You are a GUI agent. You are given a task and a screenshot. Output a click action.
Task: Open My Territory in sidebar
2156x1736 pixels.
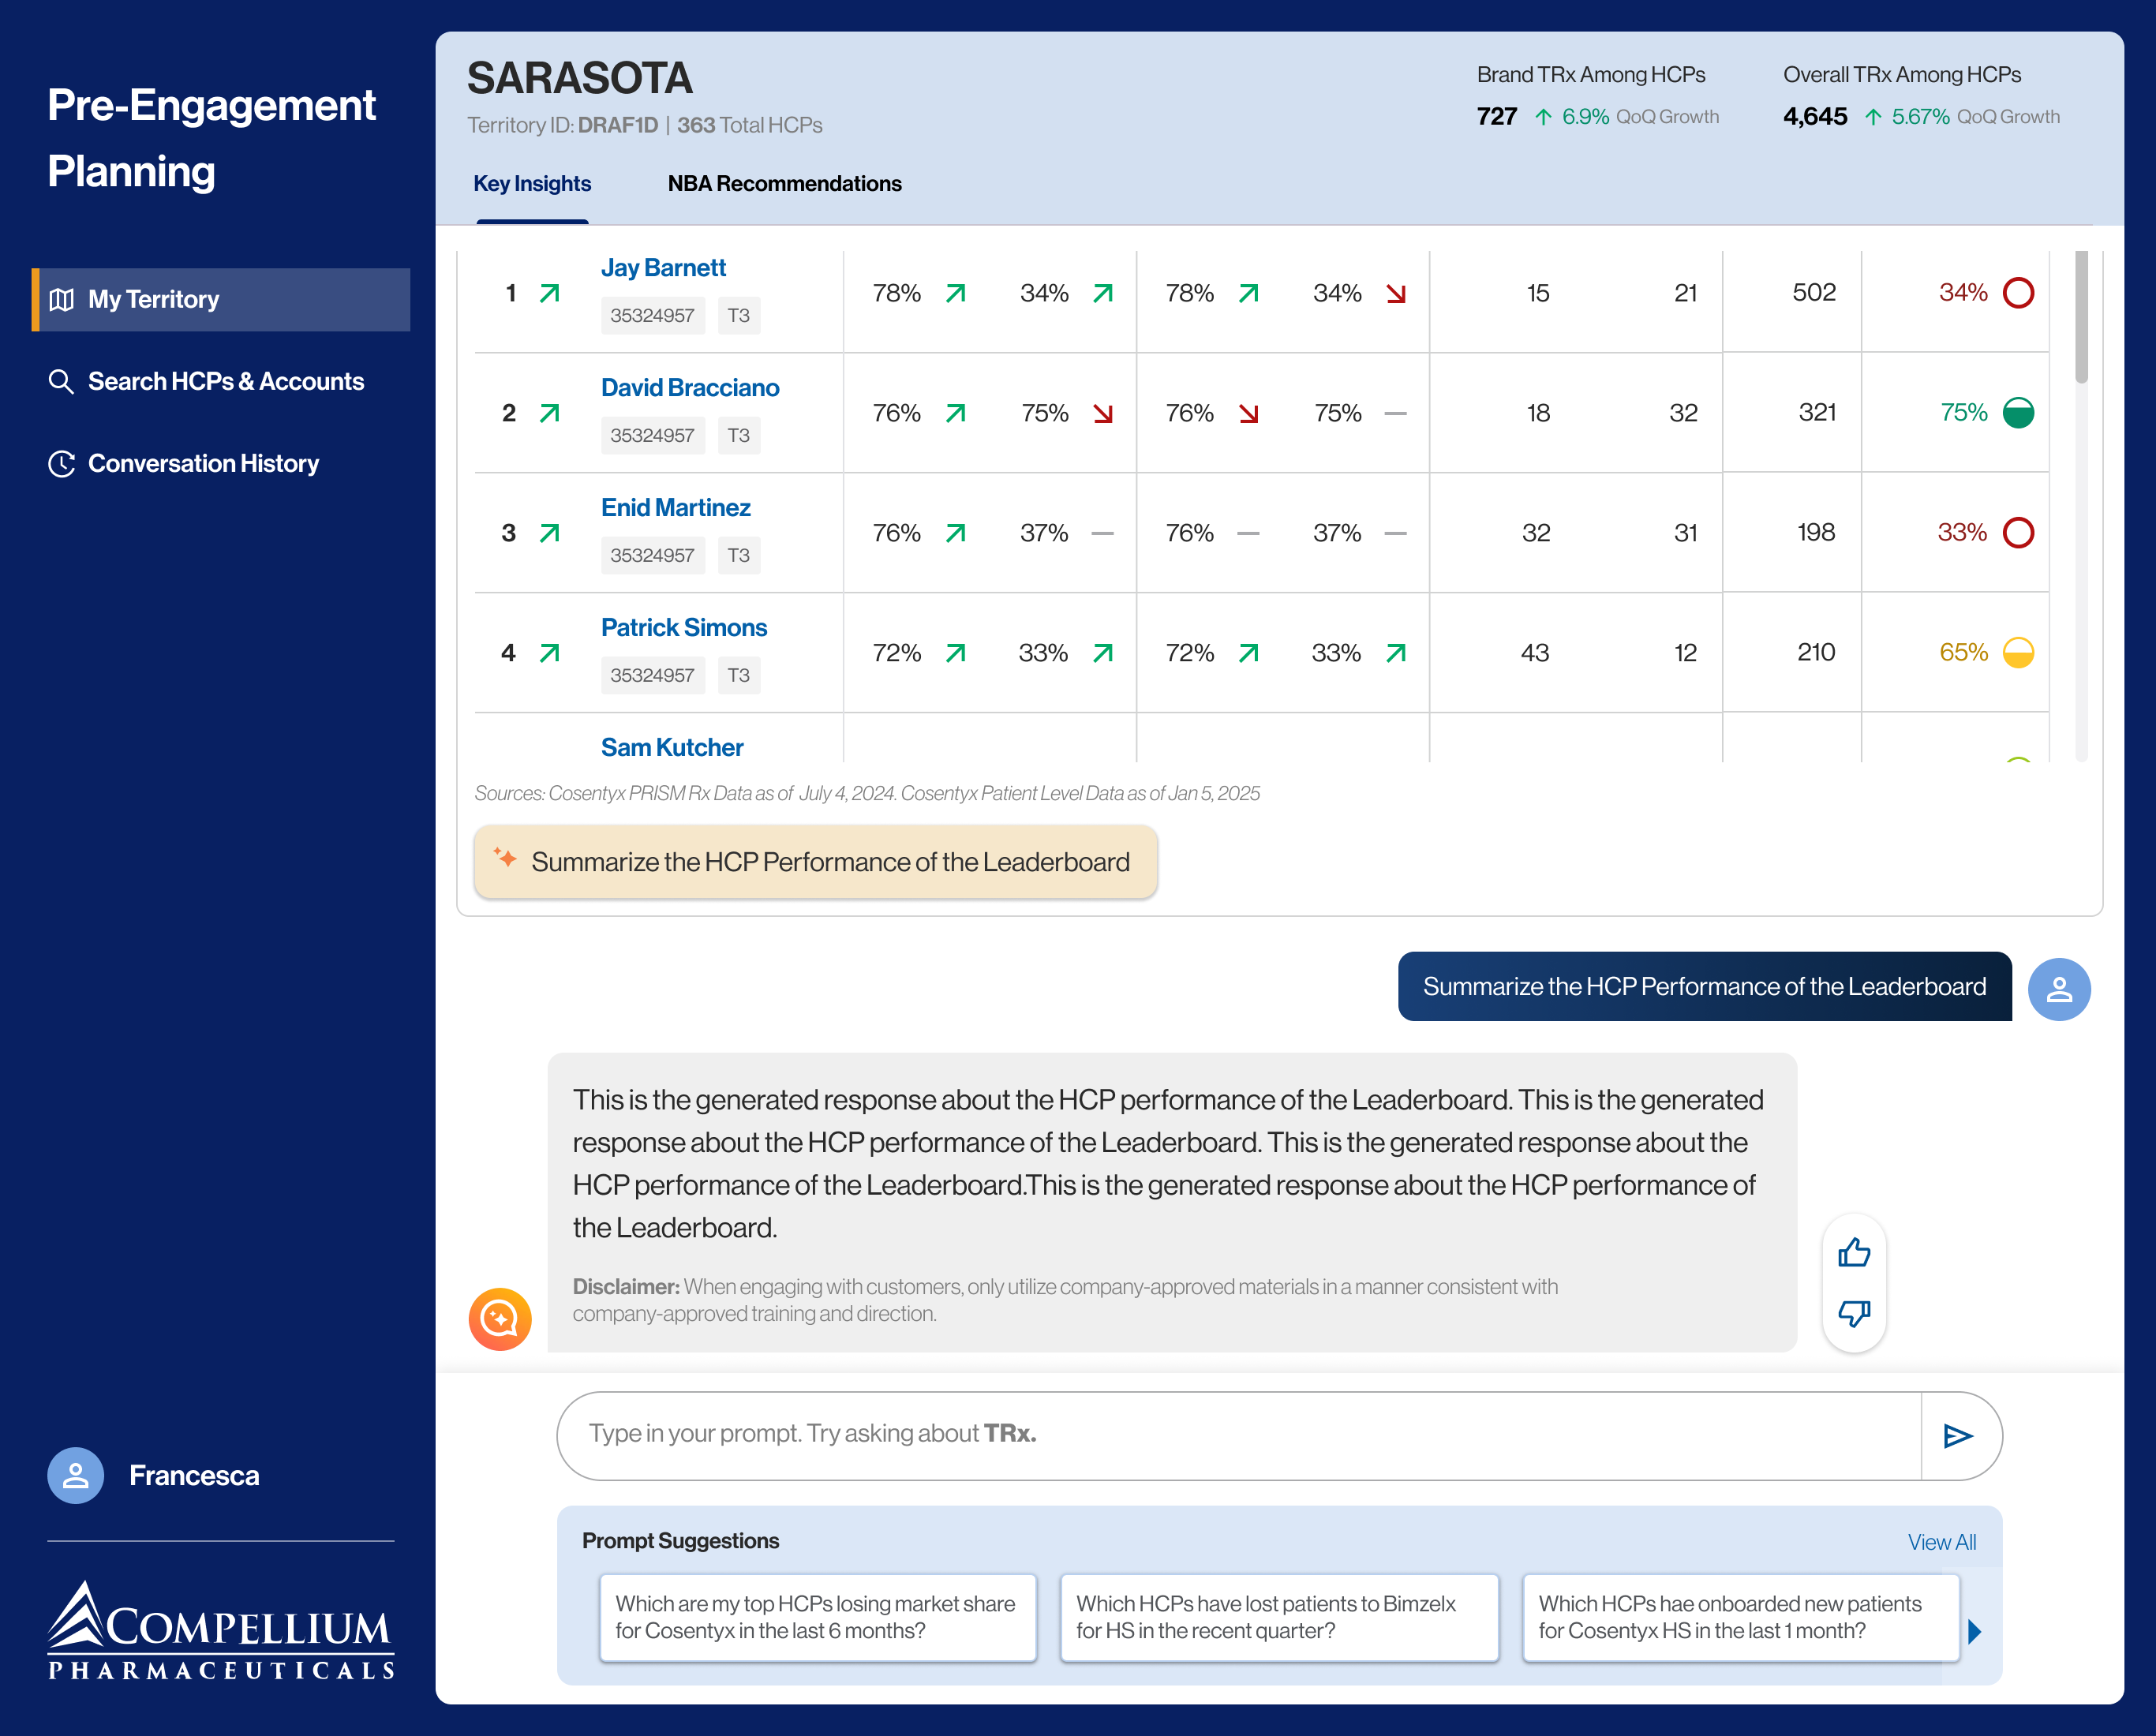(221, 299)
